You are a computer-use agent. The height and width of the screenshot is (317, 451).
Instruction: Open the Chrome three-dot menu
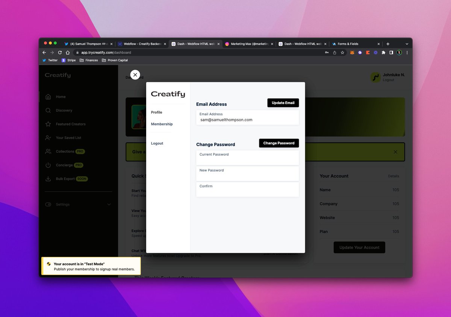pos(407,53)
